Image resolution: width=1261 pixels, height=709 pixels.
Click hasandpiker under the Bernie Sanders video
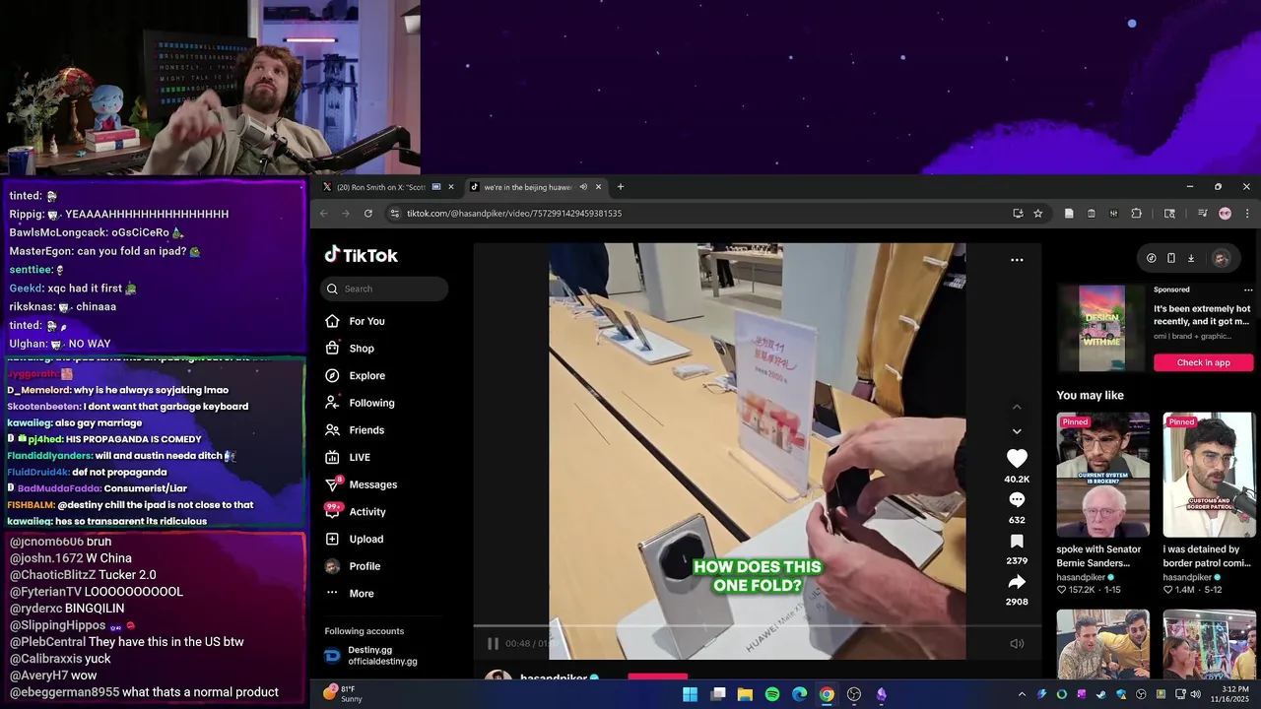pyautogui.click(x=1083, y=577)
